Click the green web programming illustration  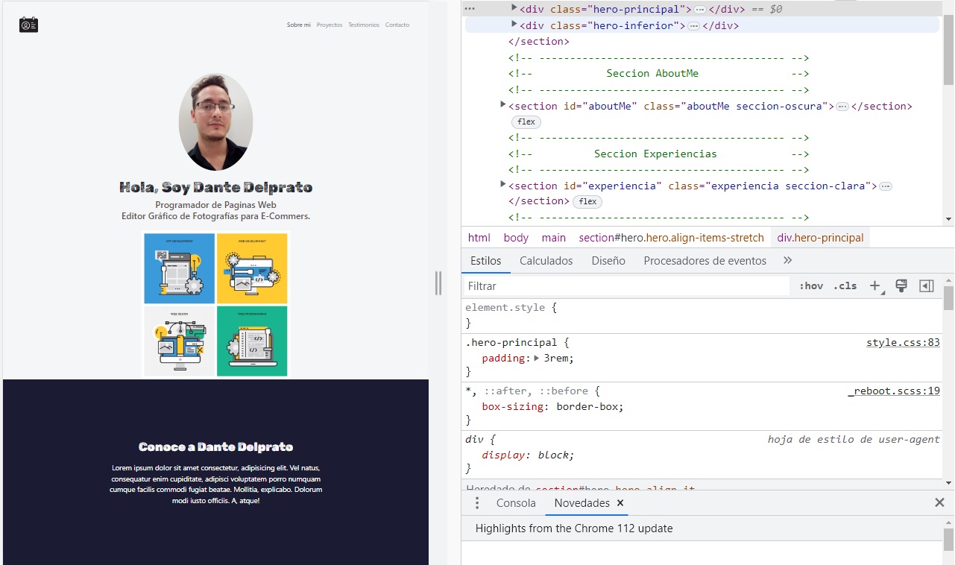[252, 341]
